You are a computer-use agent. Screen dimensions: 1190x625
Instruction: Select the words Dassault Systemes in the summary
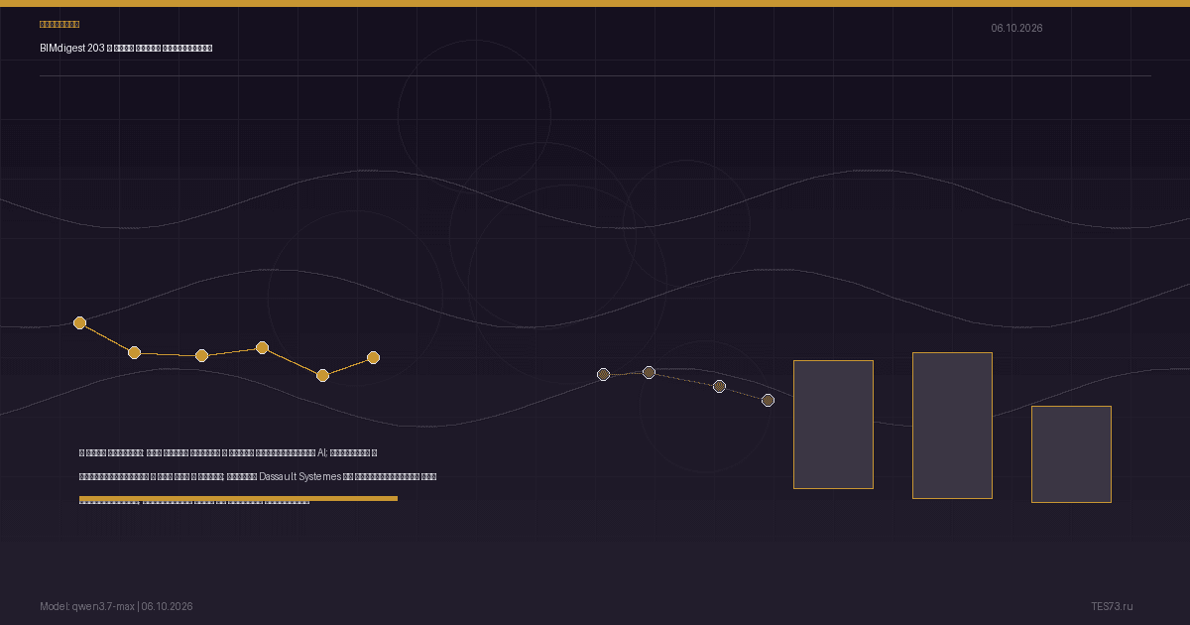click(299, 476)
